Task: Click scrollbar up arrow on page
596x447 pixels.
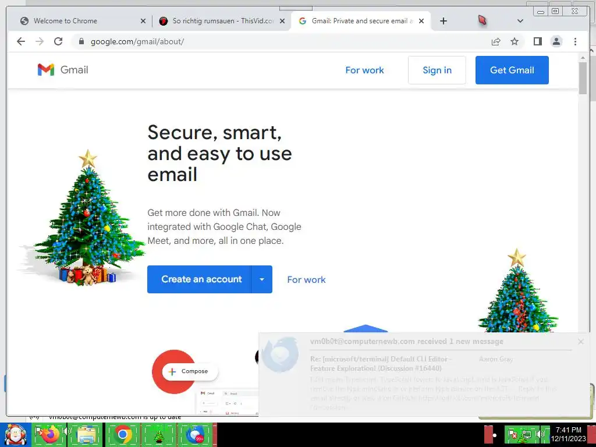Action: (x=583, y=58)
